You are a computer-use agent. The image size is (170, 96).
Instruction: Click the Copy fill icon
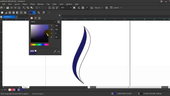click(39, 13)
